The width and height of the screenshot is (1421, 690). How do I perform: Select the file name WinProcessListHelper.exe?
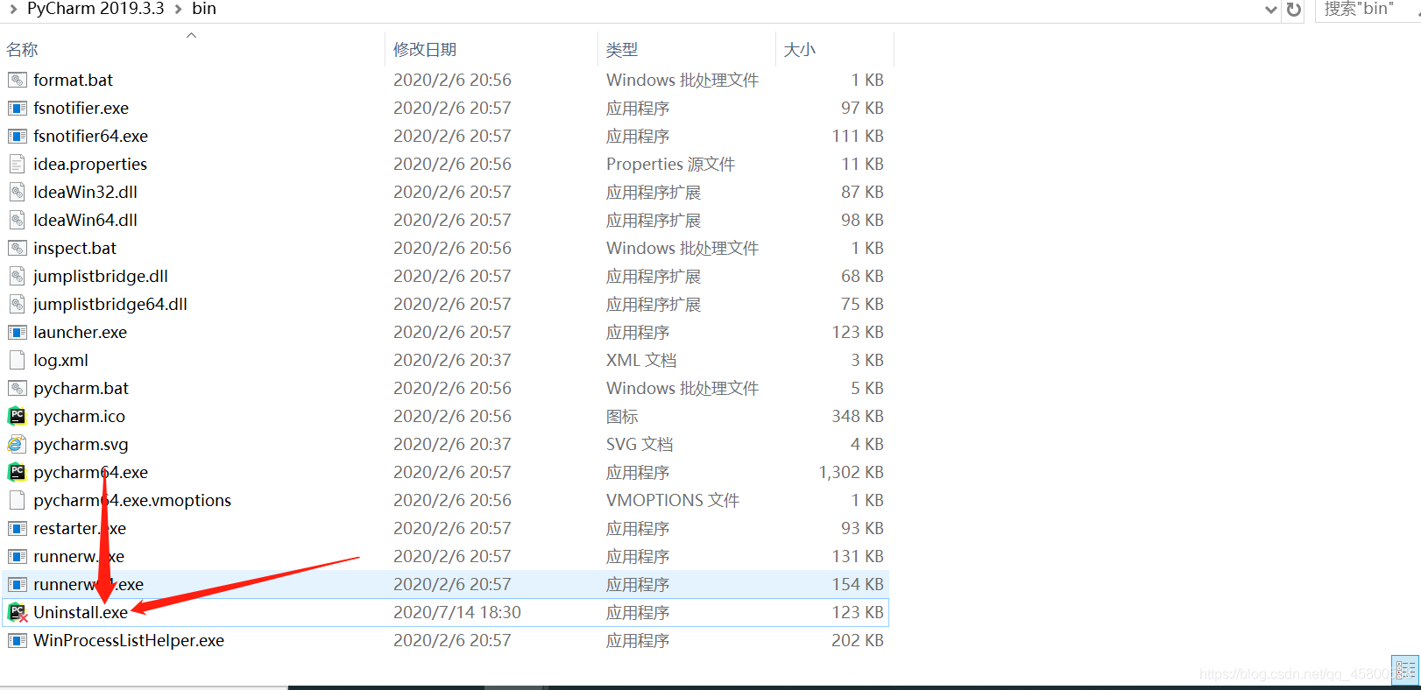click(x=129, y=640)
